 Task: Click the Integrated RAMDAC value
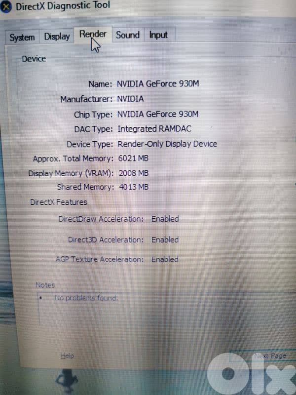point(154,129)
